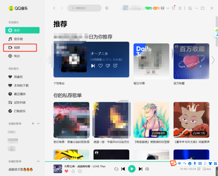Image resolution: width=218 pixels, height=176 pixels.
Task: Open more options for current song
Action: [80, 171]
